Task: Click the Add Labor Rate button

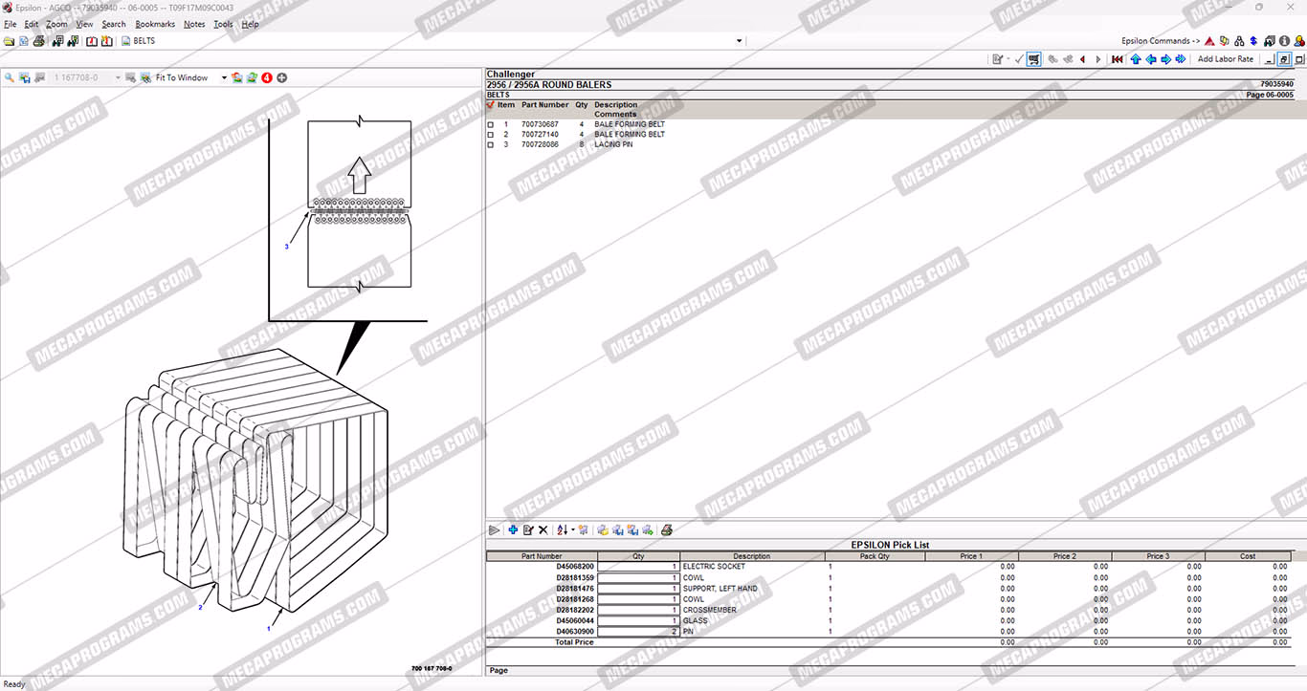Action: tap(1225, 59)
